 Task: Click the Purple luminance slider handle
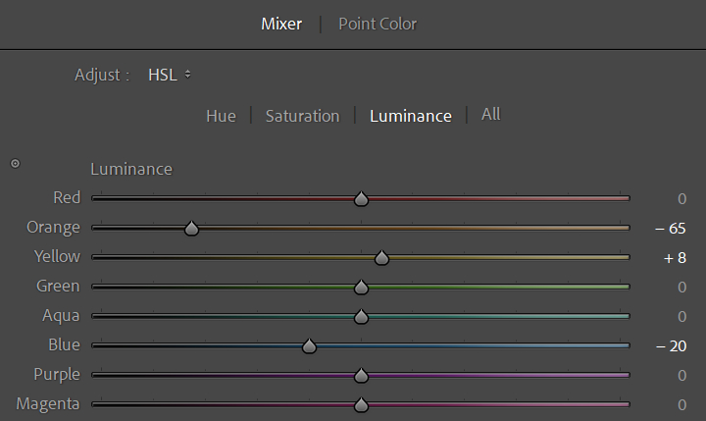(x=361, y=375)
